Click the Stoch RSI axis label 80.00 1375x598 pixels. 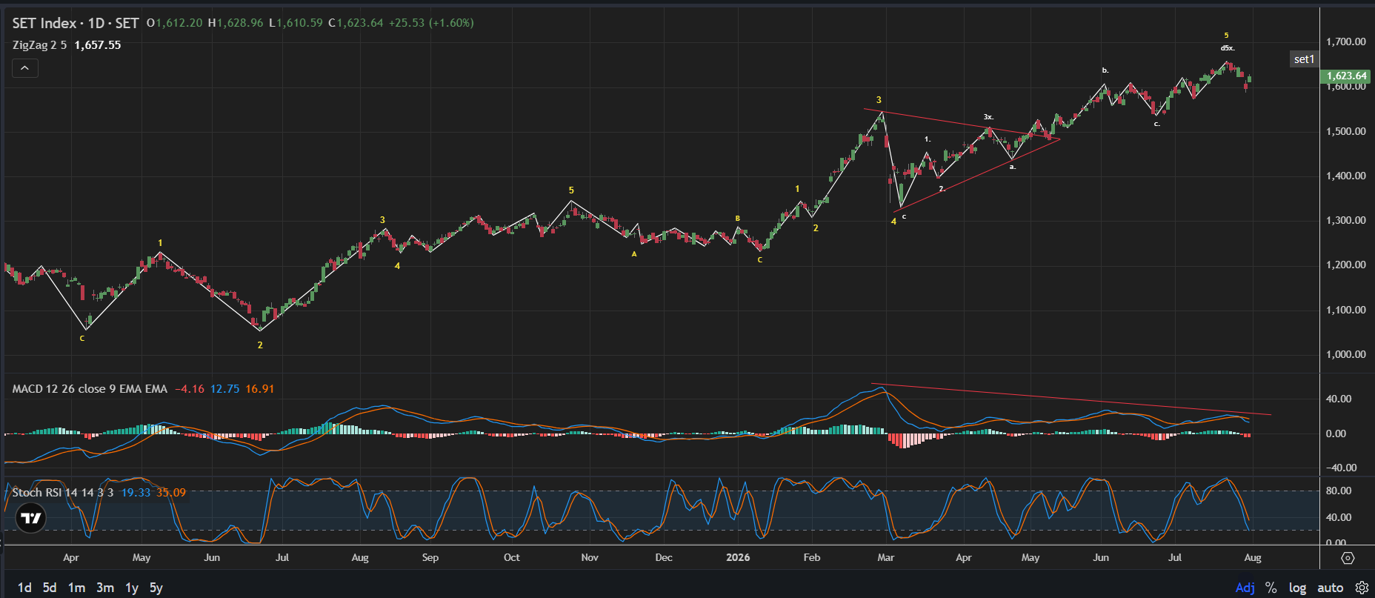(x=1339, y=491)
